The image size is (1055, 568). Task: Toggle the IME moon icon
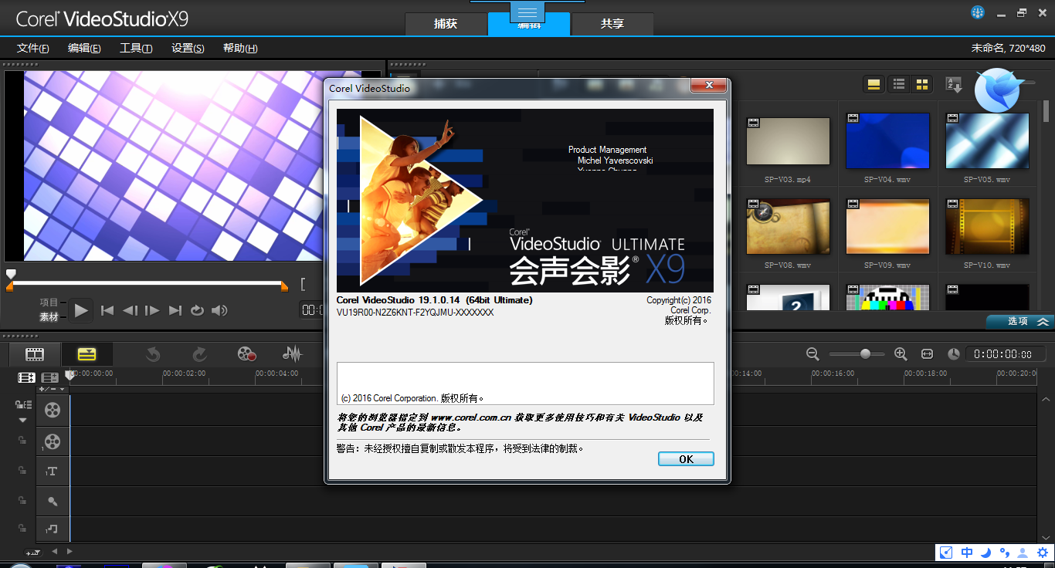986,553
